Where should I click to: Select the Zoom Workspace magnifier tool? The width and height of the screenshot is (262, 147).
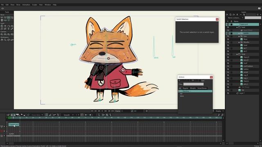(5, 40)
